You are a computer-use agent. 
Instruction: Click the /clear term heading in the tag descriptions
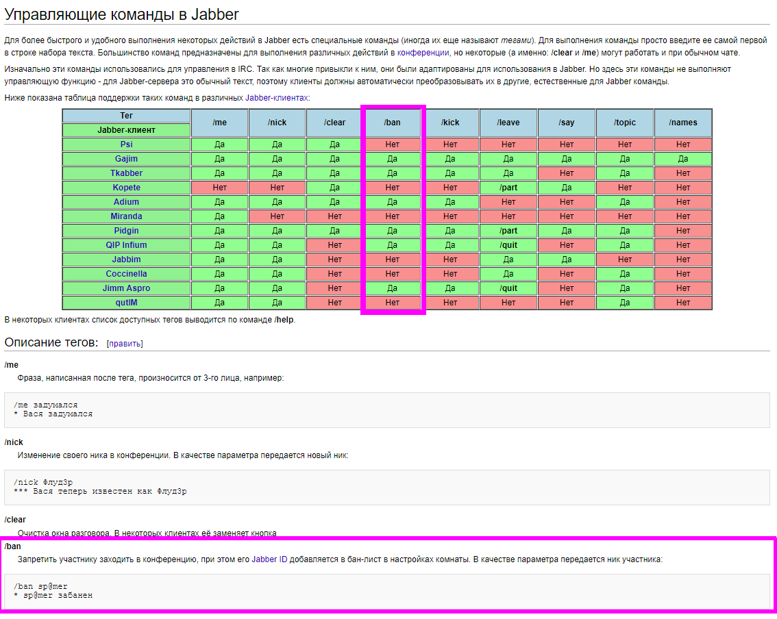pos(15,520)
